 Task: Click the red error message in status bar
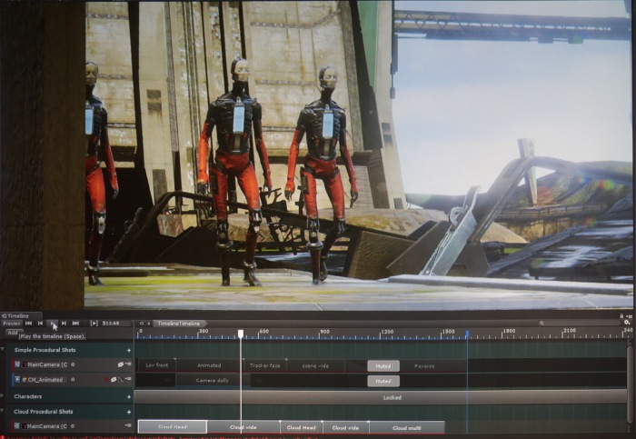pos(160,437)
